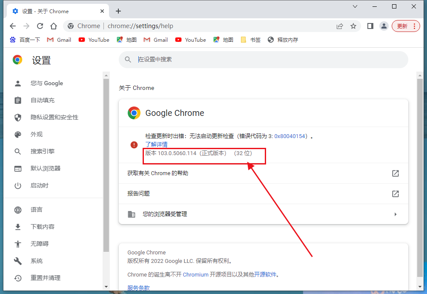Go to the Home page icon
The height and width of the screenshot is (294, 427).
click(54, 26)
